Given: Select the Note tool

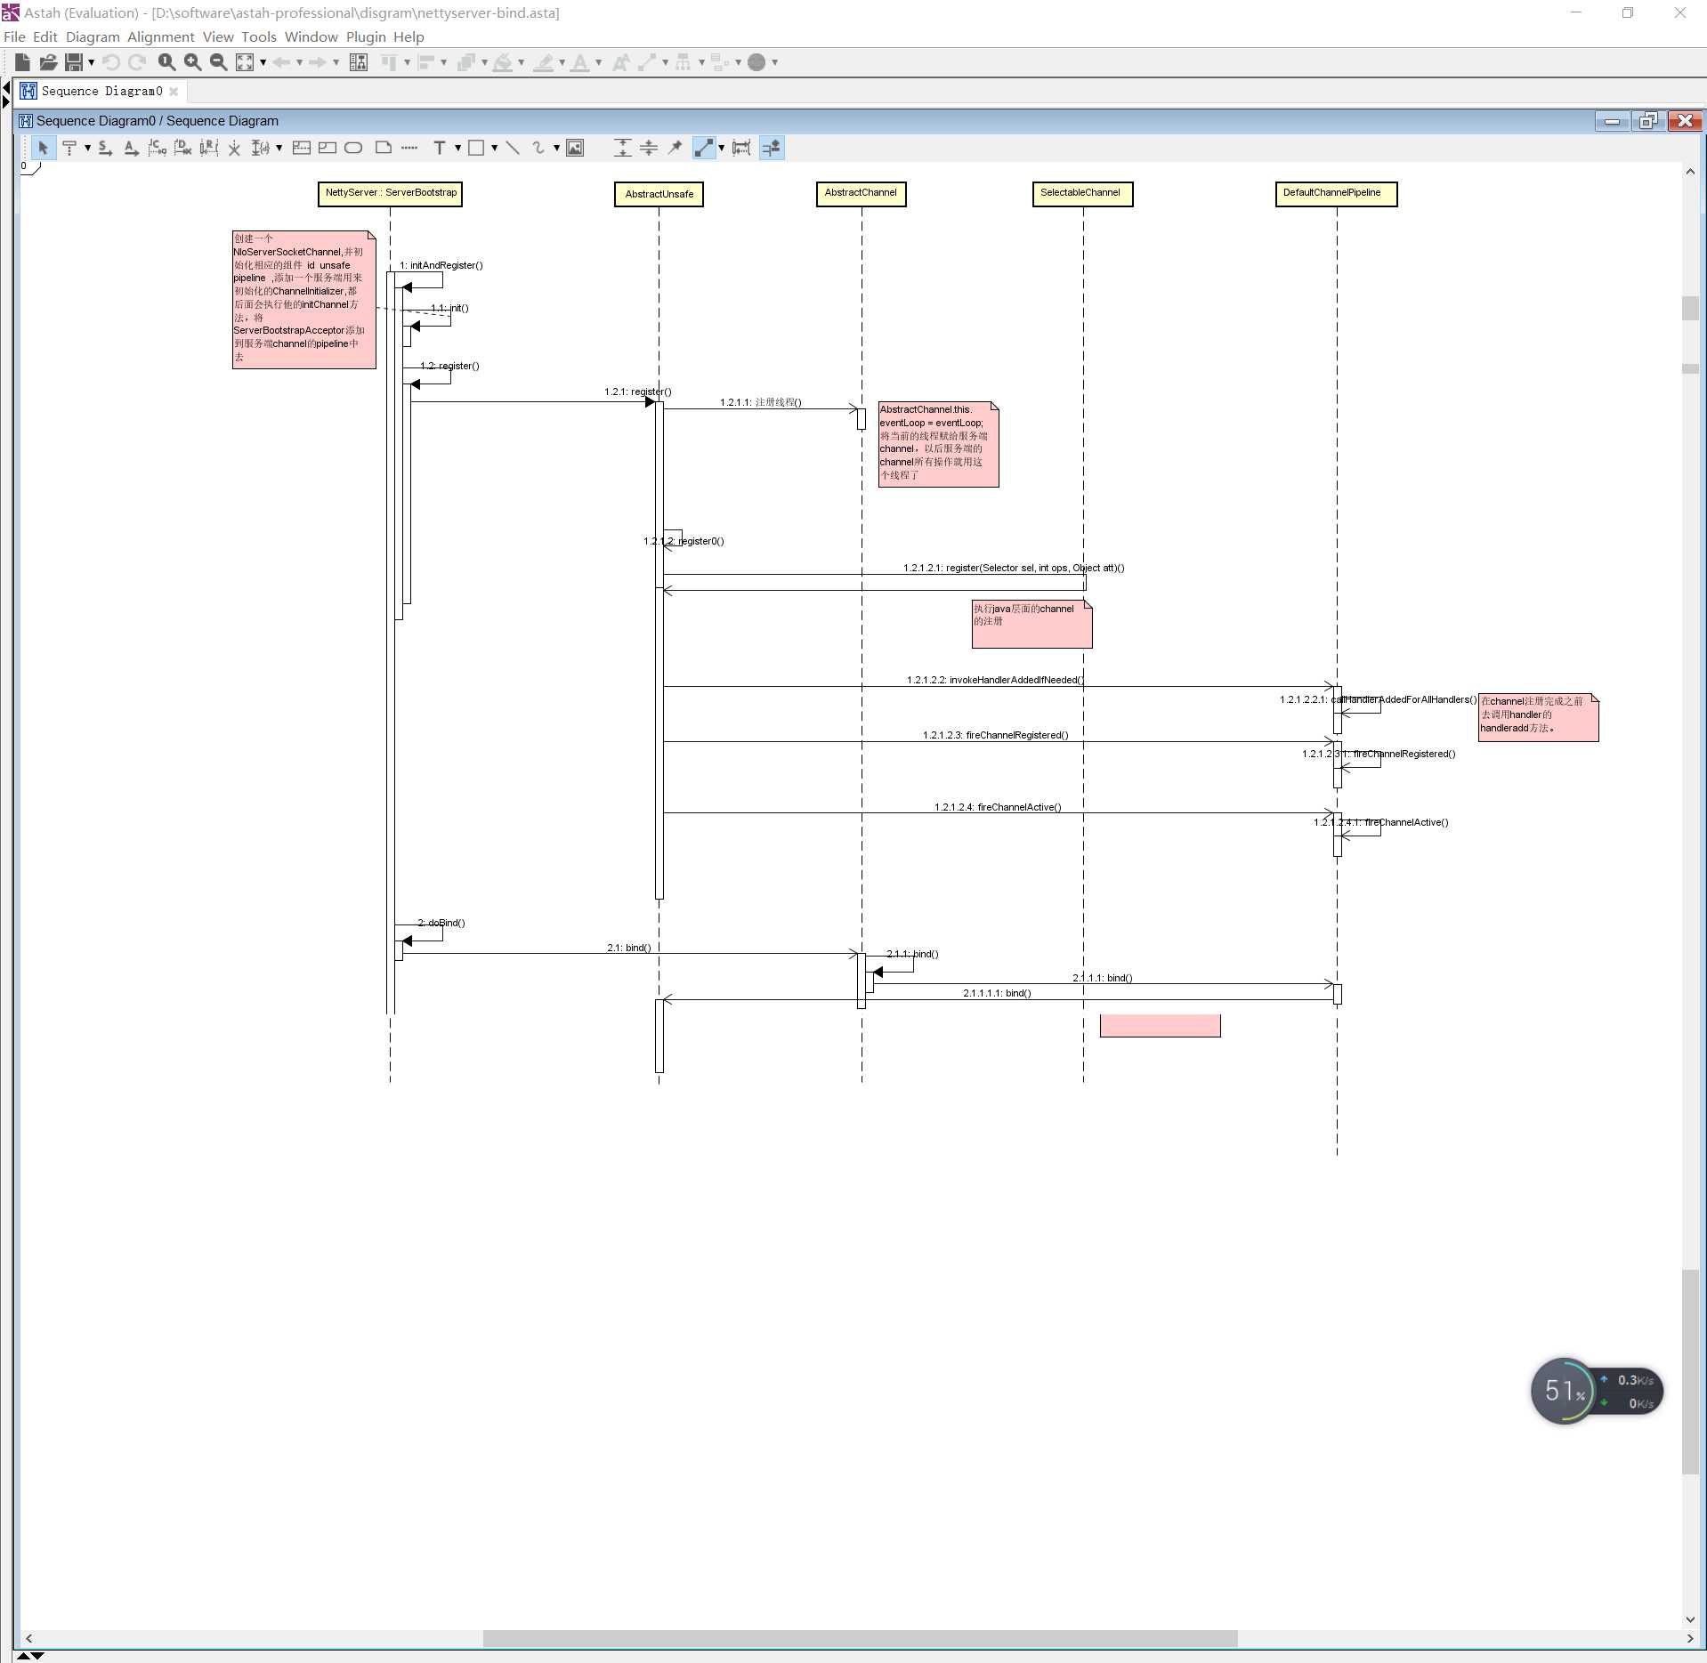Looking at the screenshot, I should pyautogui.click(x=384, y=148).
